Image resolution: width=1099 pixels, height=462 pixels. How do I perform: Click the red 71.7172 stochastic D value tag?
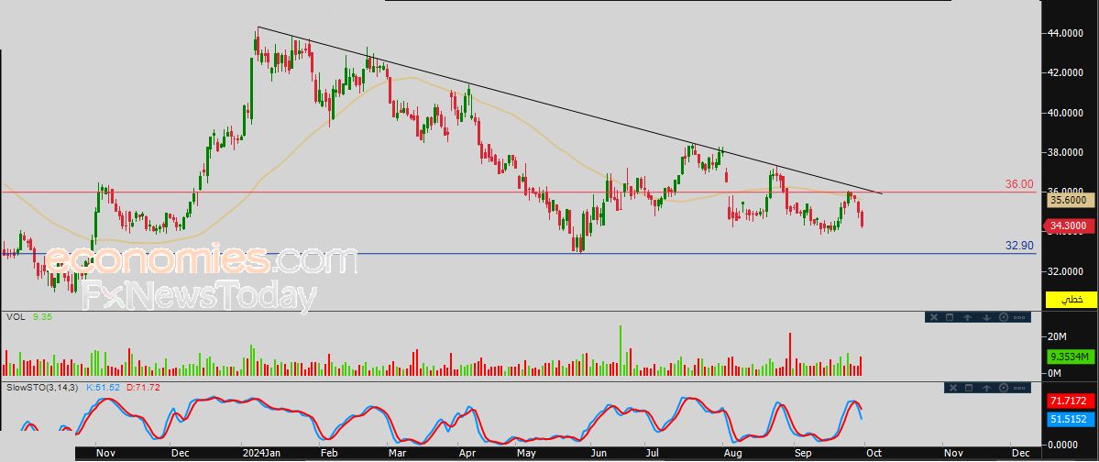coord(1071,401)
